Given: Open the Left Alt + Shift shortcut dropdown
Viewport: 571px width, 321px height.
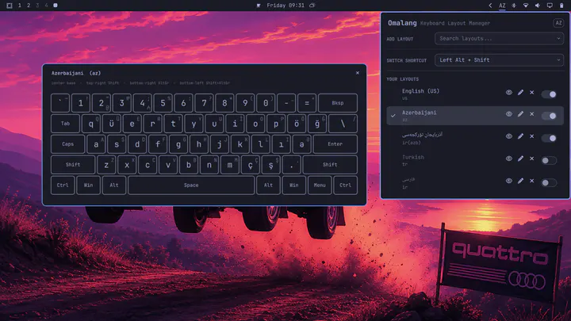Looking at the screenshot, I should tap(500, 60).
